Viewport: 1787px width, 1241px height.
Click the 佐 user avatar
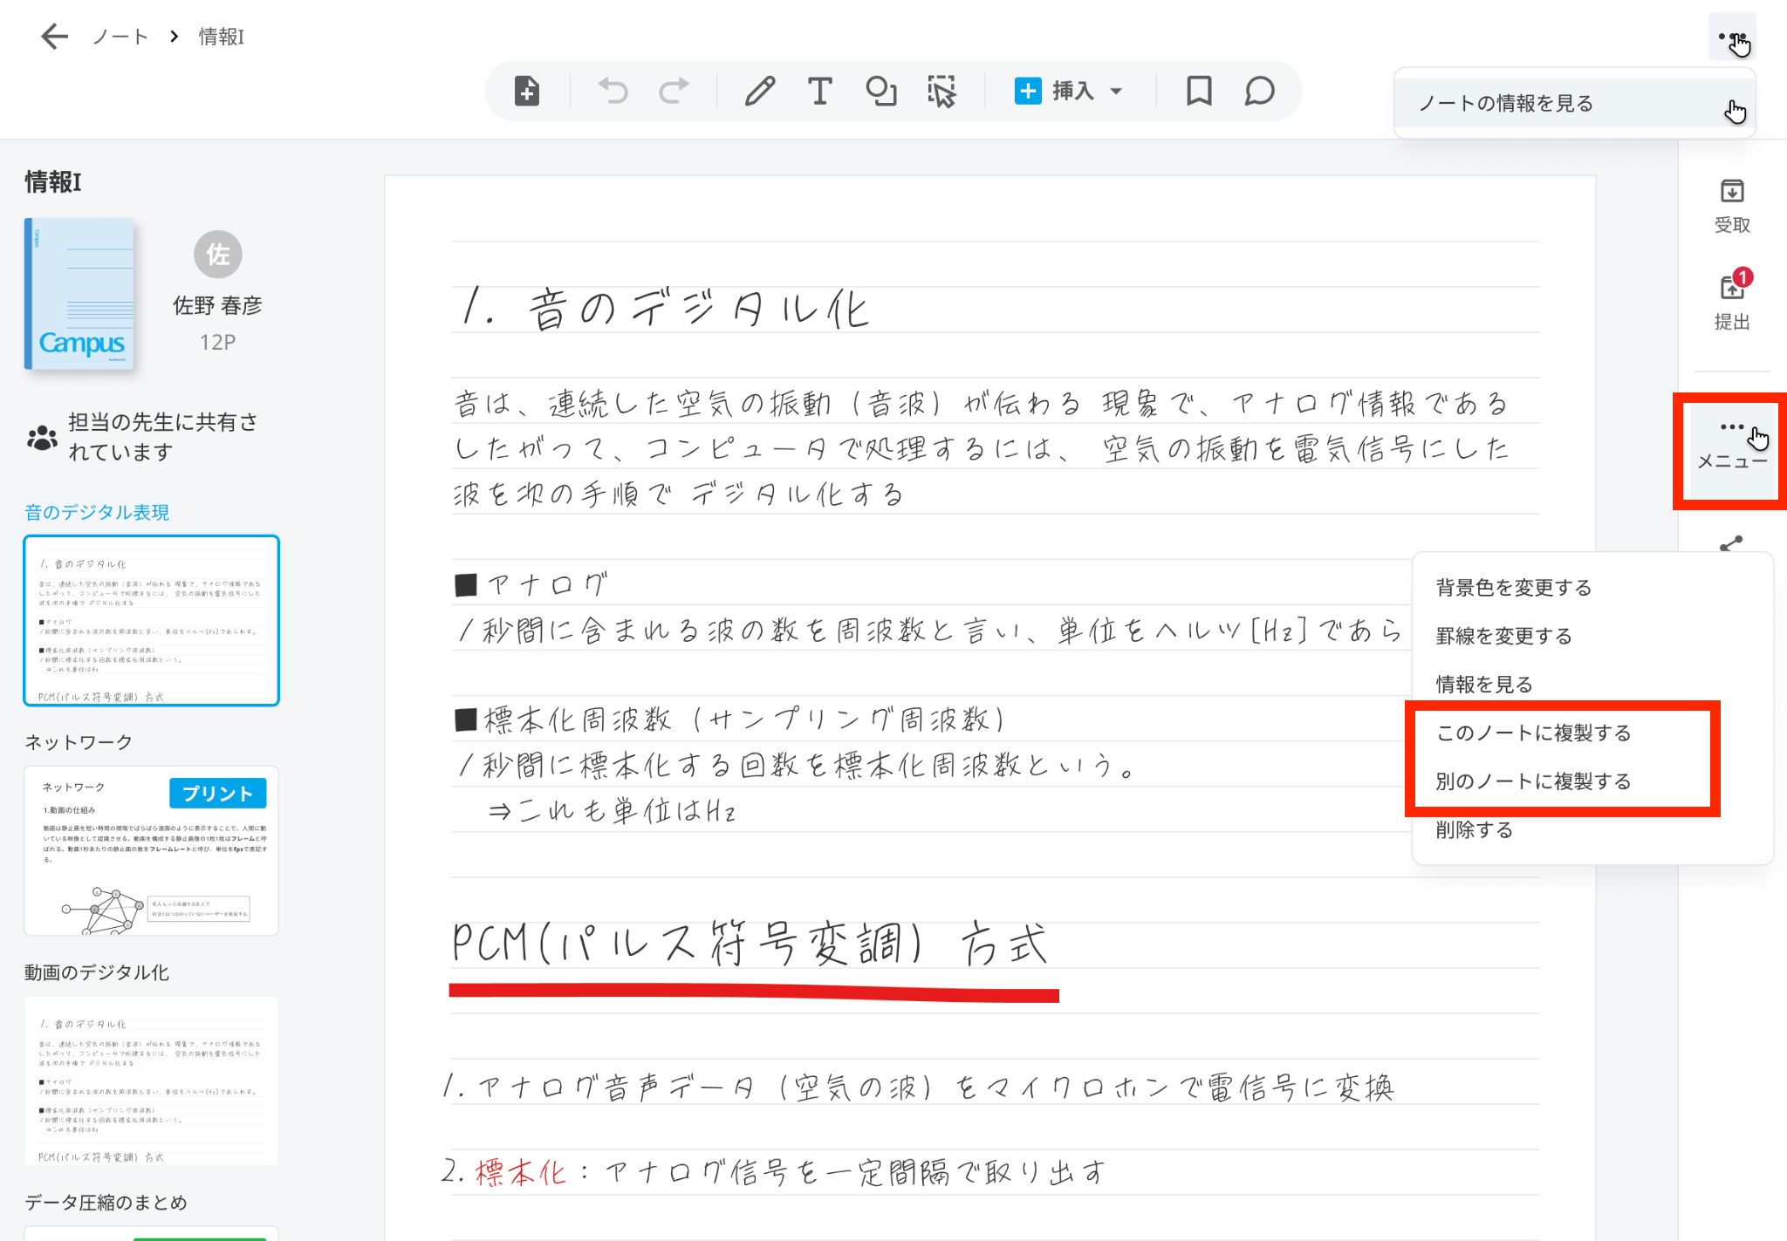(x=217, y=255)
